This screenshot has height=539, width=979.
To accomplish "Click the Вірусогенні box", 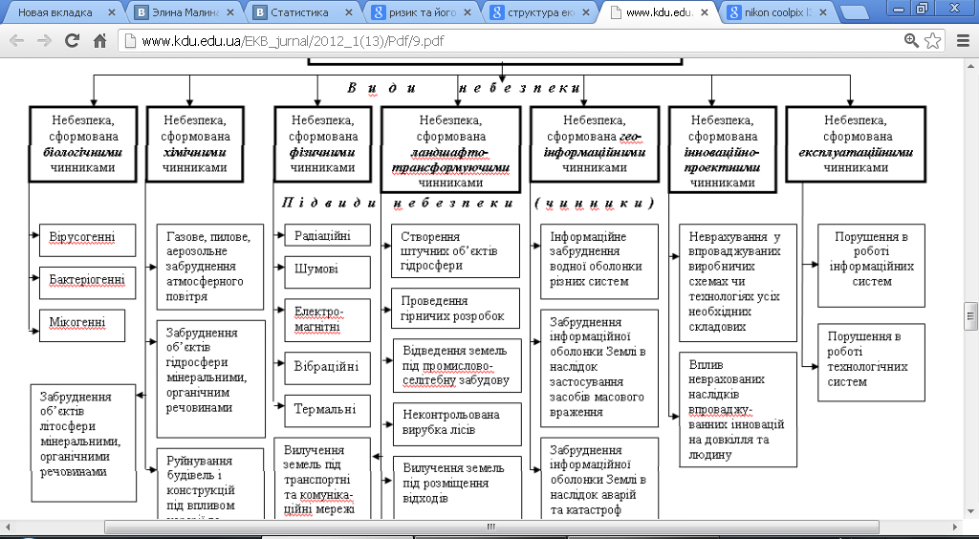I will pos(87,240).
